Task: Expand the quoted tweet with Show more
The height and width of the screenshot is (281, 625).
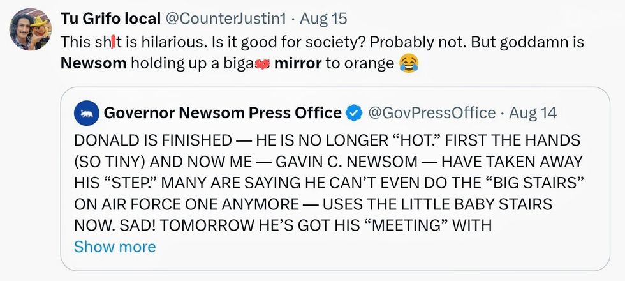Action: pyautogui.click(x=115, y=246)
